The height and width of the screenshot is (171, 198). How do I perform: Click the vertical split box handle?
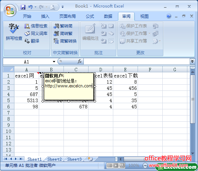[193, 68]
